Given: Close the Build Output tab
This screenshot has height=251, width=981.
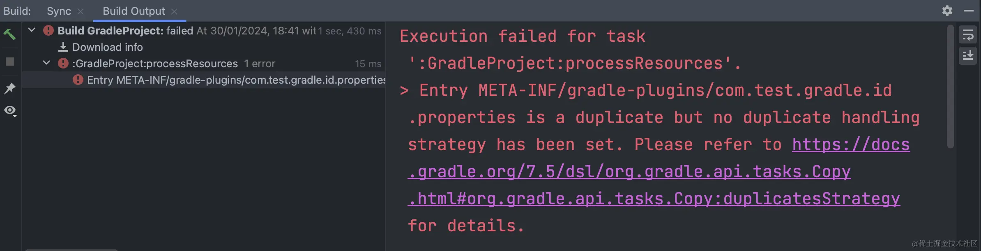Looking at the screenshot, I should click(x=174, y=11).
